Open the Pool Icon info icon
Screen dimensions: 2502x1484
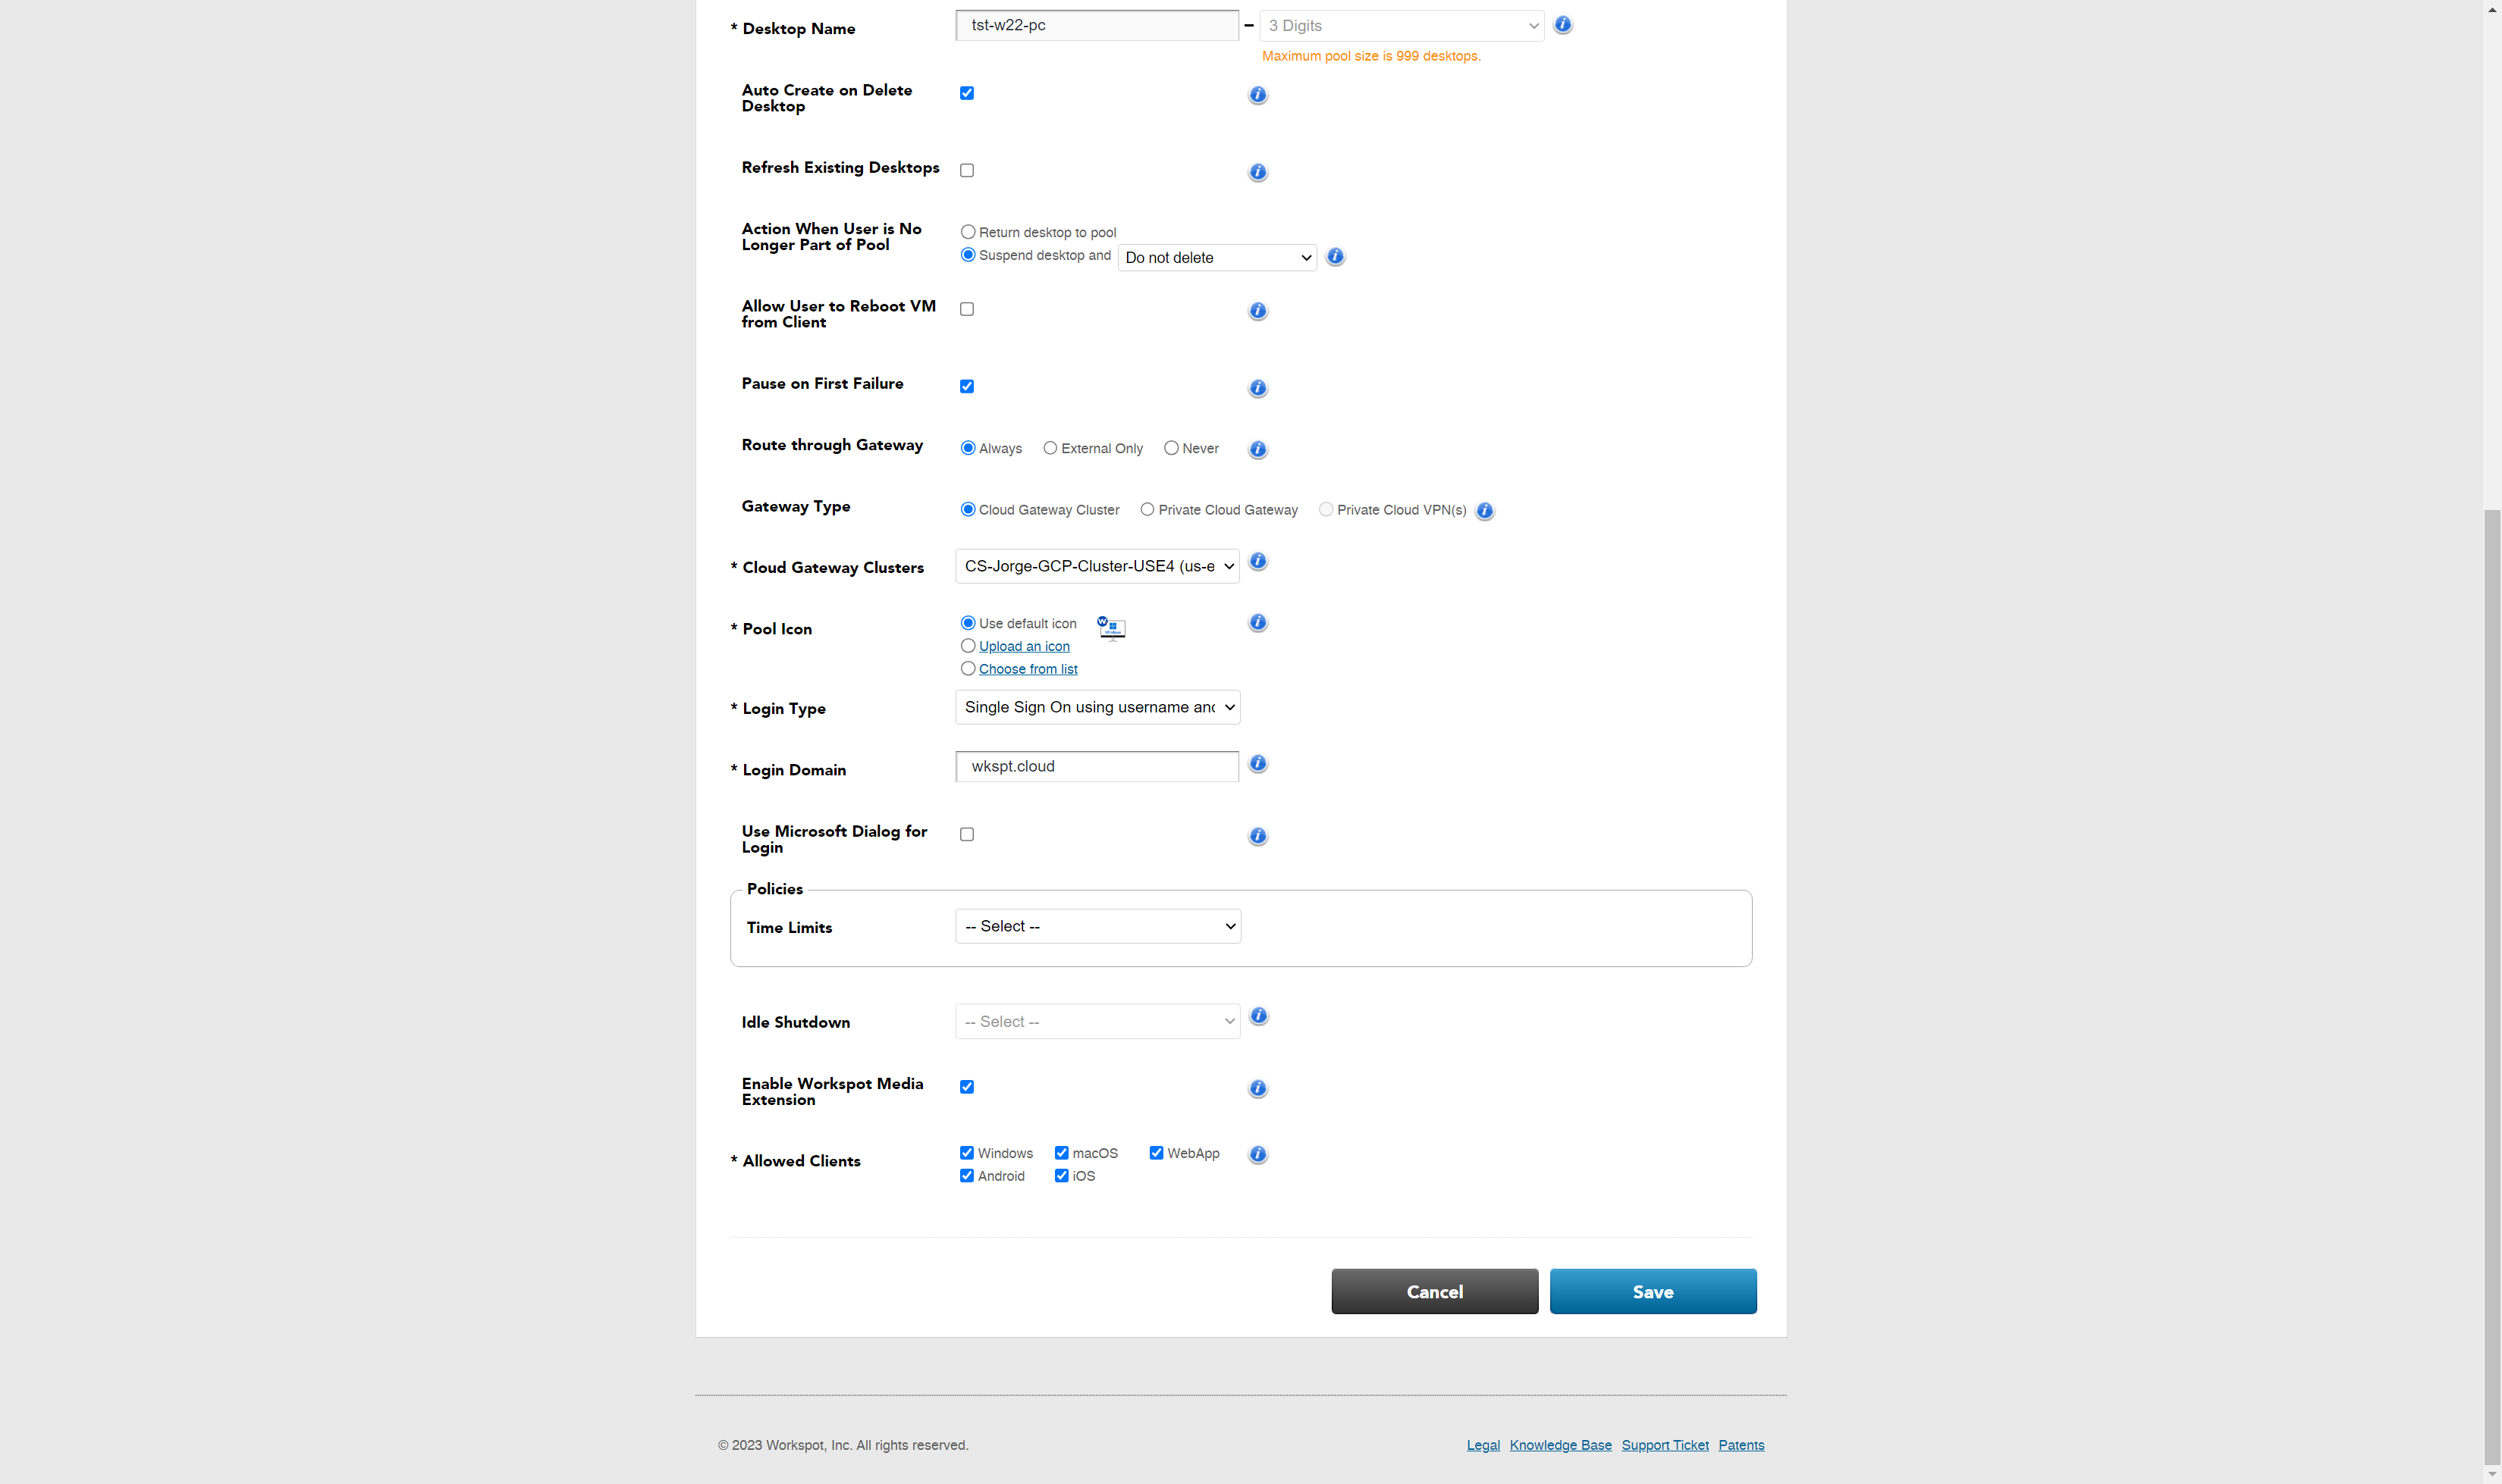point(1257,623)
